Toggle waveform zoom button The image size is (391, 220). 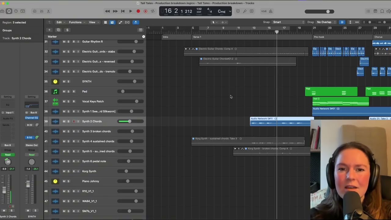[342, 22]
